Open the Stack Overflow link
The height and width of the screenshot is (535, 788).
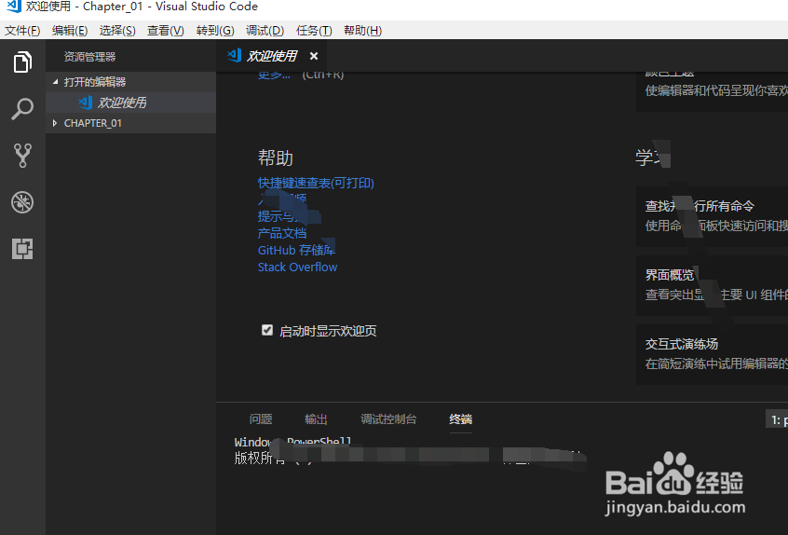click(x=297, y=267)
